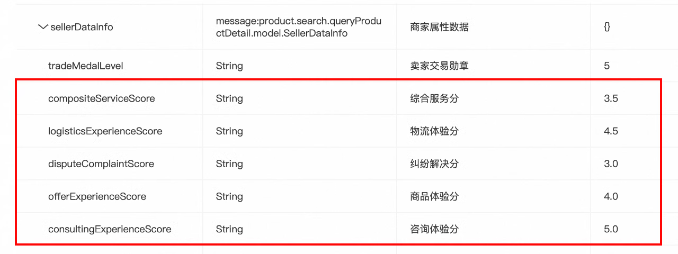Image resolution: width=678 pixels, height=254 pixels.
Task: Click the 商品体验分 description
Action: coord(434,197)
